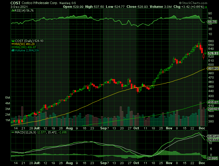This screenshot has width=219, height=166.
Task: Click the 480 price axis label
Action: tap(211, 73)
